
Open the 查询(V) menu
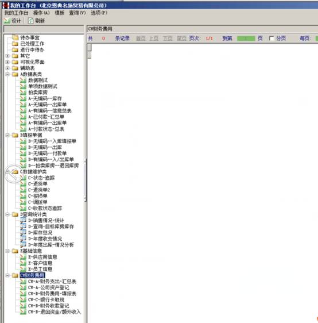tap(77, 13)
